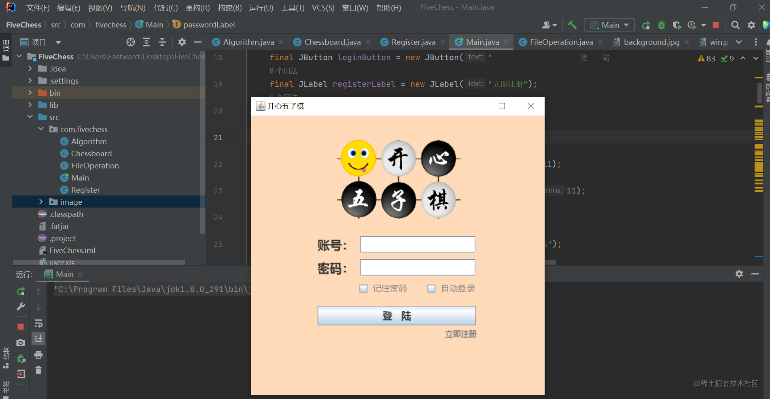Show hidden editor tabs dropdown

tap(739, 42)
